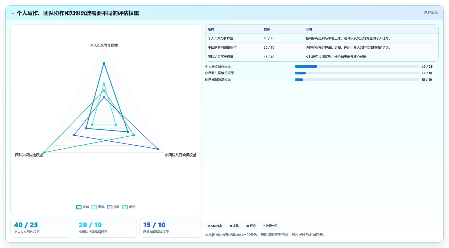This screenshot has width=449, height=248.
Task: Click the 团队知识沉淀权重 label beside the progress bar
Action: pos(218,80)
